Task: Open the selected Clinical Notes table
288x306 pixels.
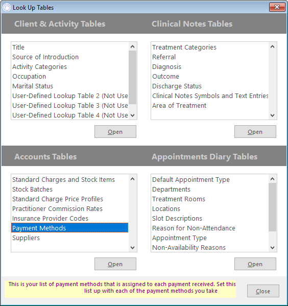Action: click(255, 132)
